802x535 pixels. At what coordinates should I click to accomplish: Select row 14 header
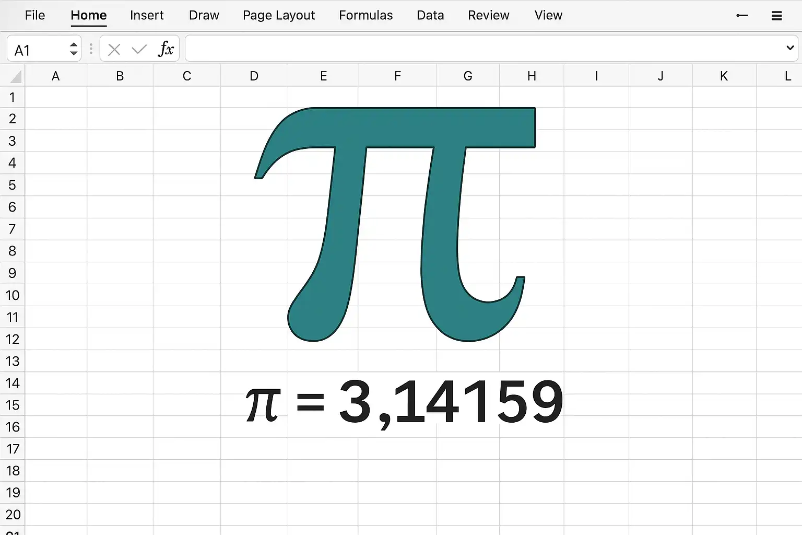click(13, 383)
